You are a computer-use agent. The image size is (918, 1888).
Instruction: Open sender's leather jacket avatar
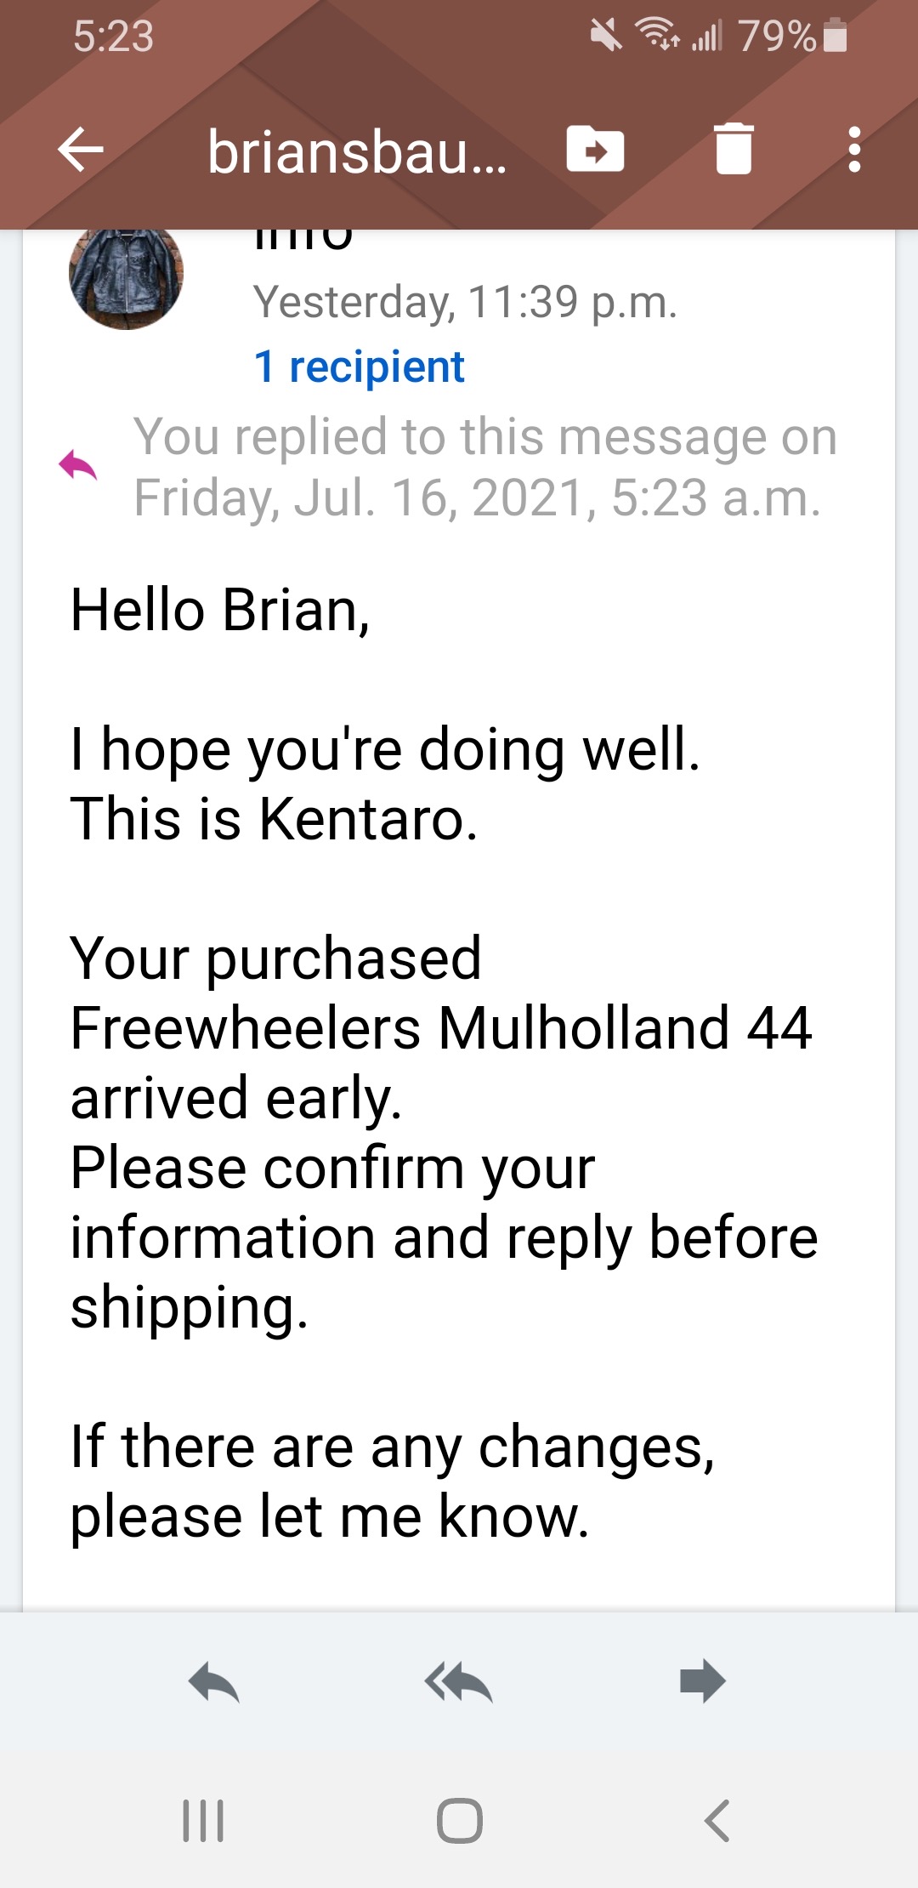pos(126,274)
